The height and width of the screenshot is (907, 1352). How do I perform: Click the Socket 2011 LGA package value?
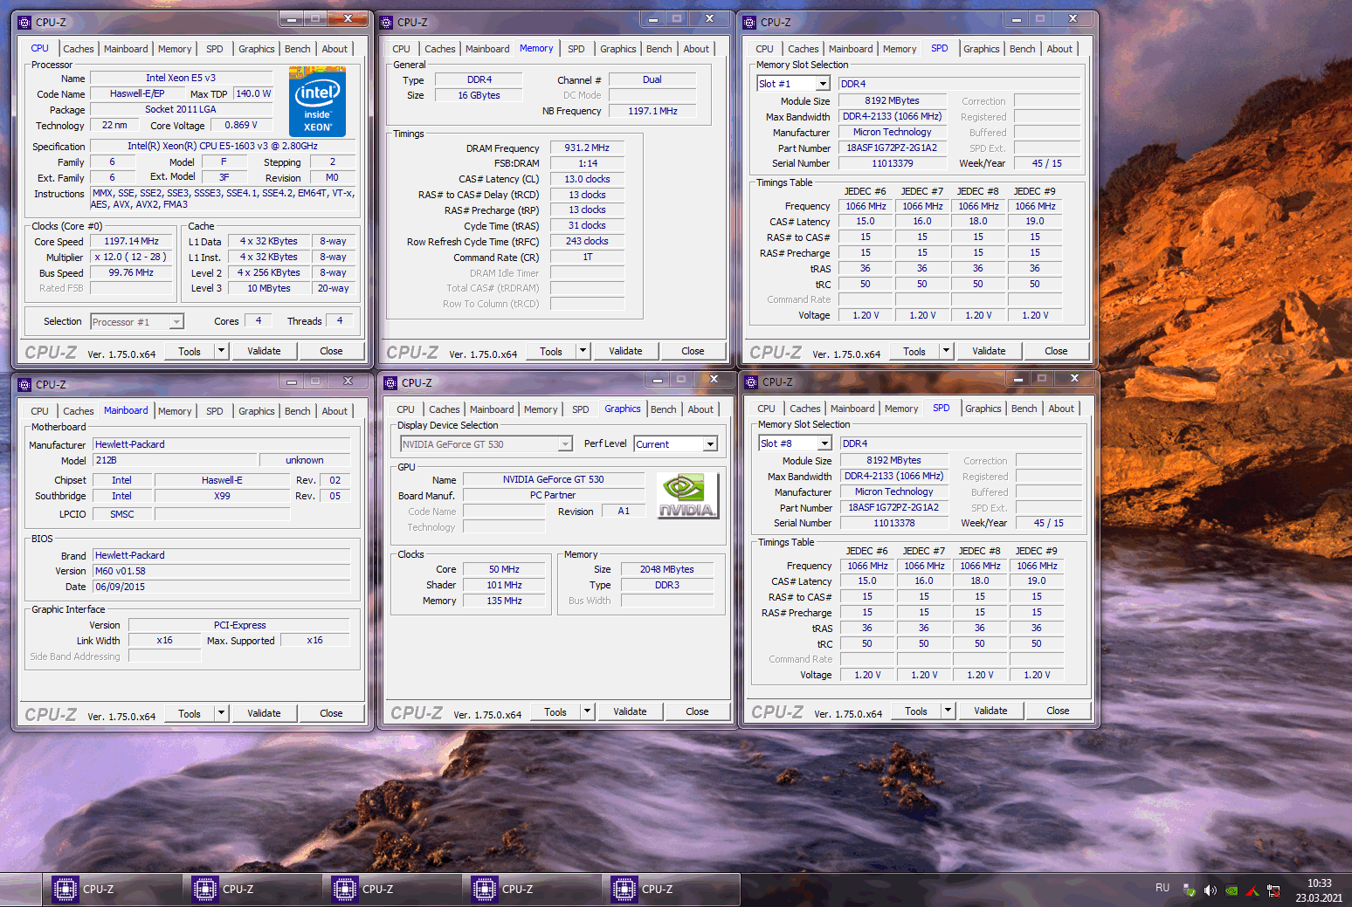tap(181, 109)
